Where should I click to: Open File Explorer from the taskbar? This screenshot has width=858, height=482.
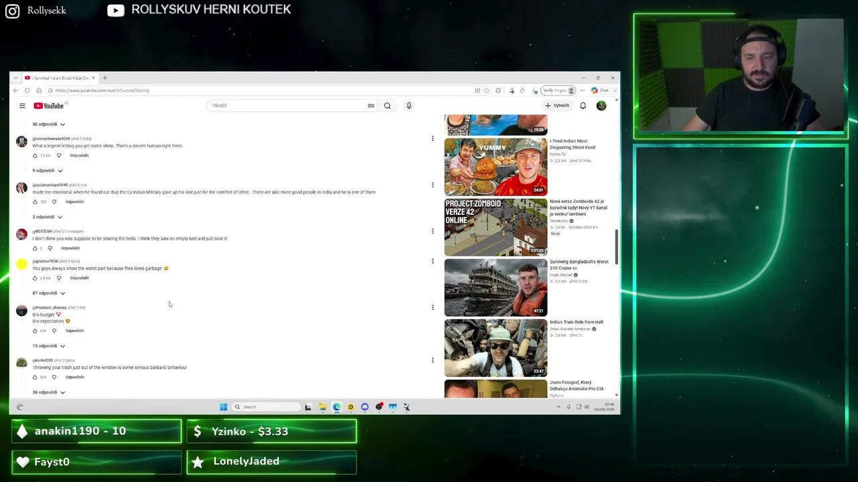pos(322,407)
